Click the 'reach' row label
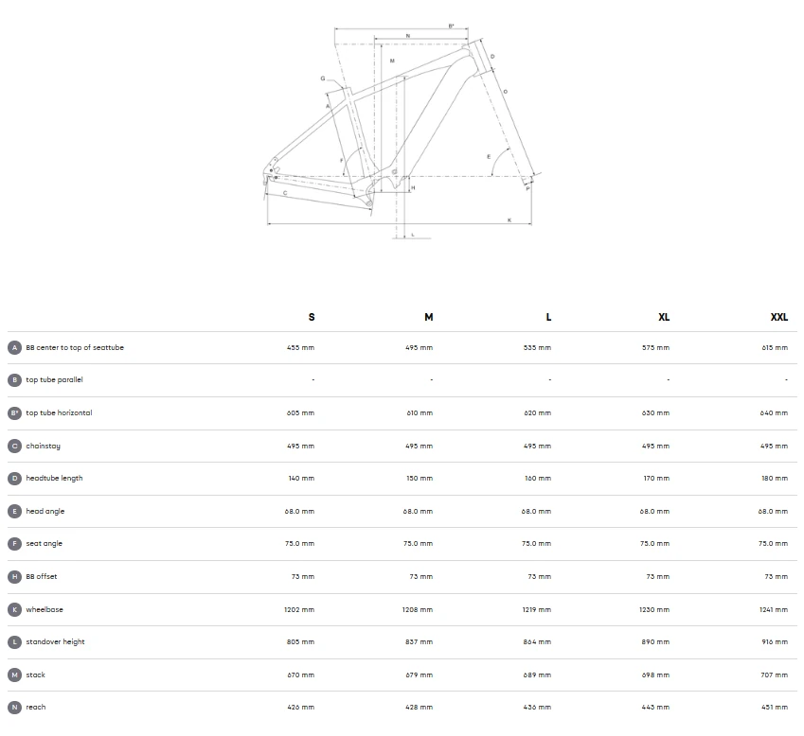 tap(36, 708)
